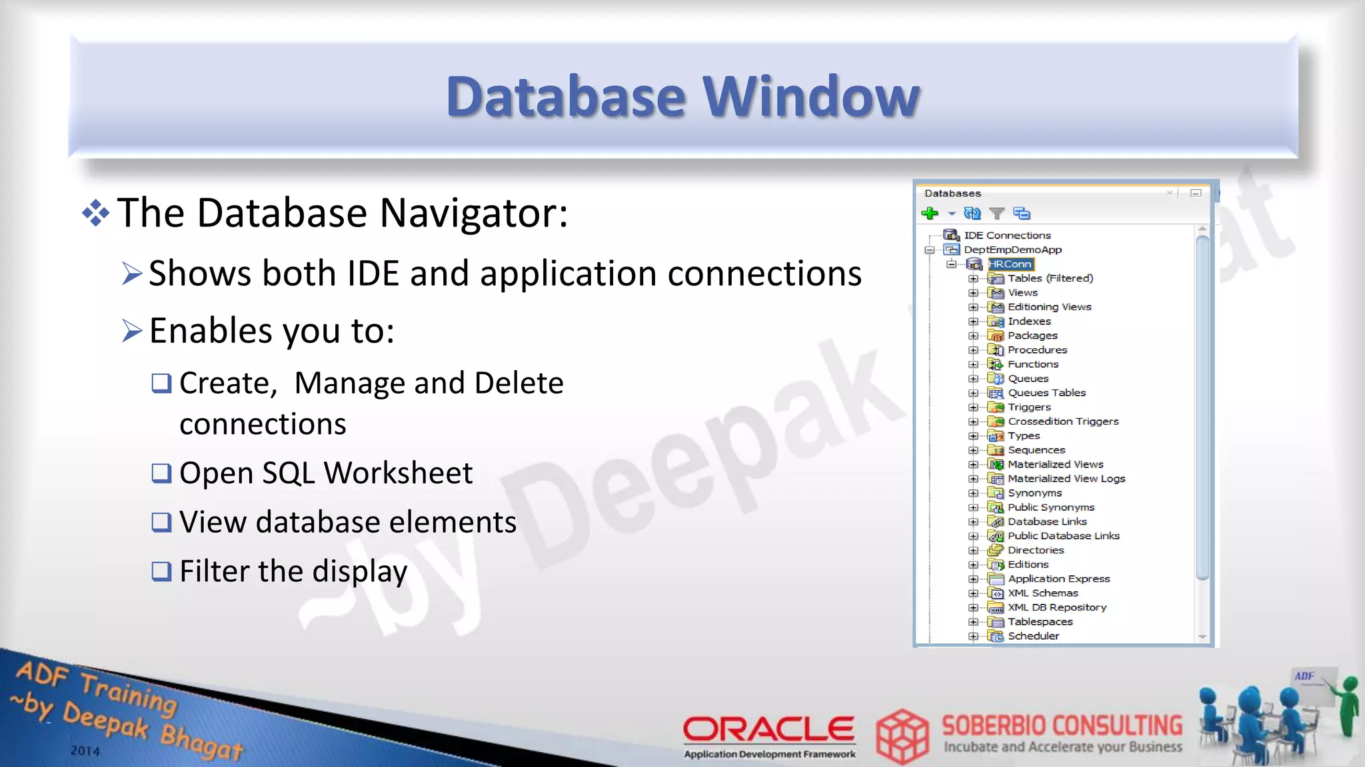1365x767 pixels.
Task: Select the Crossedition Triggers item
Action: 1063,421
